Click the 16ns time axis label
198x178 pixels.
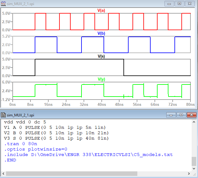[48, 104]
